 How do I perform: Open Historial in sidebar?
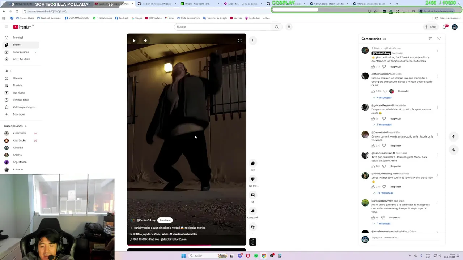(x=20, y=78)
